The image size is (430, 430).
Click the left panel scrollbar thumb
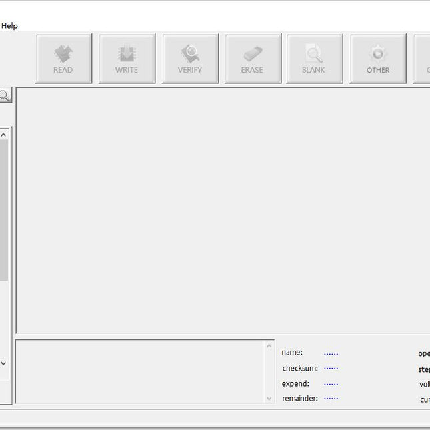tap(3, 211)
